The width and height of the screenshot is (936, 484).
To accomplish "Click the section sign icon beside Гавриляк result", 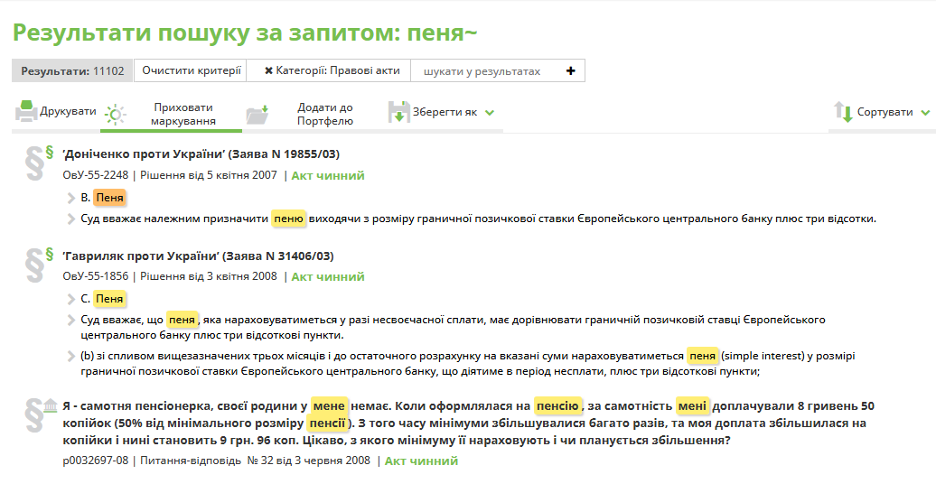I will pyautogui.click(x=36, y=260).
